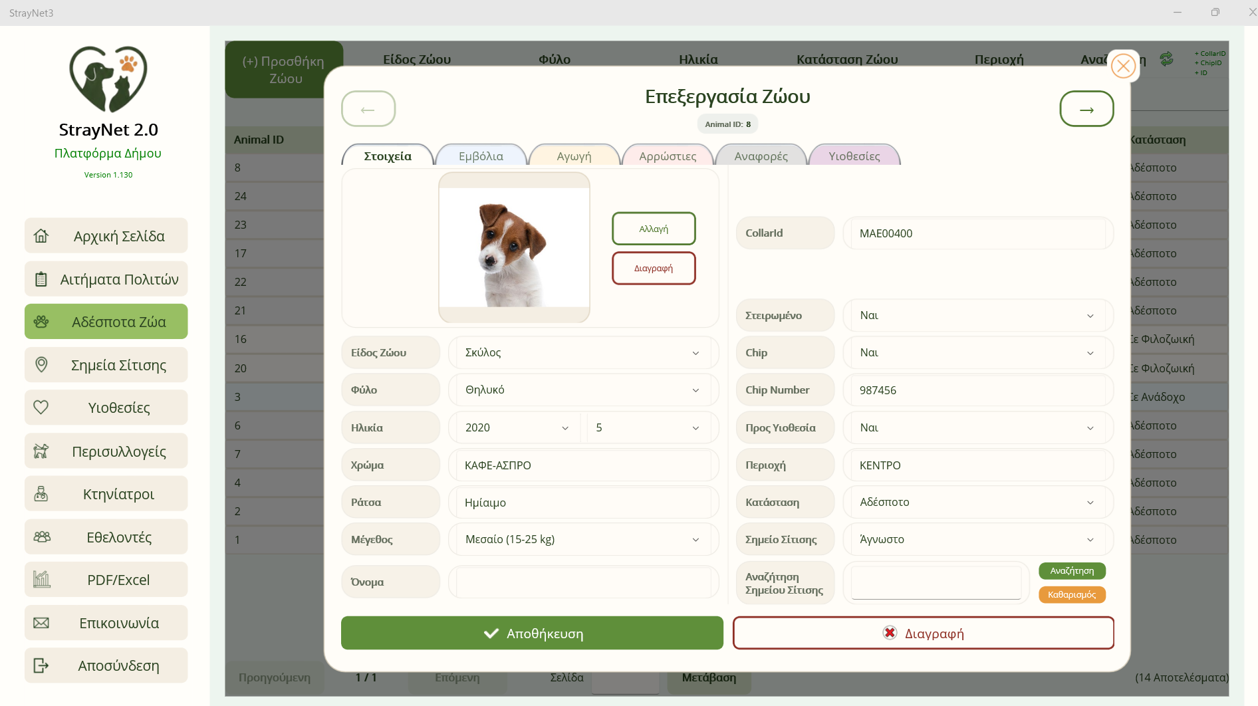Expand the Κατάσταση dropdown showing Αδέσποτο
The height and width of the screenshot is (706, 1258).
click(x=977, y=502)
